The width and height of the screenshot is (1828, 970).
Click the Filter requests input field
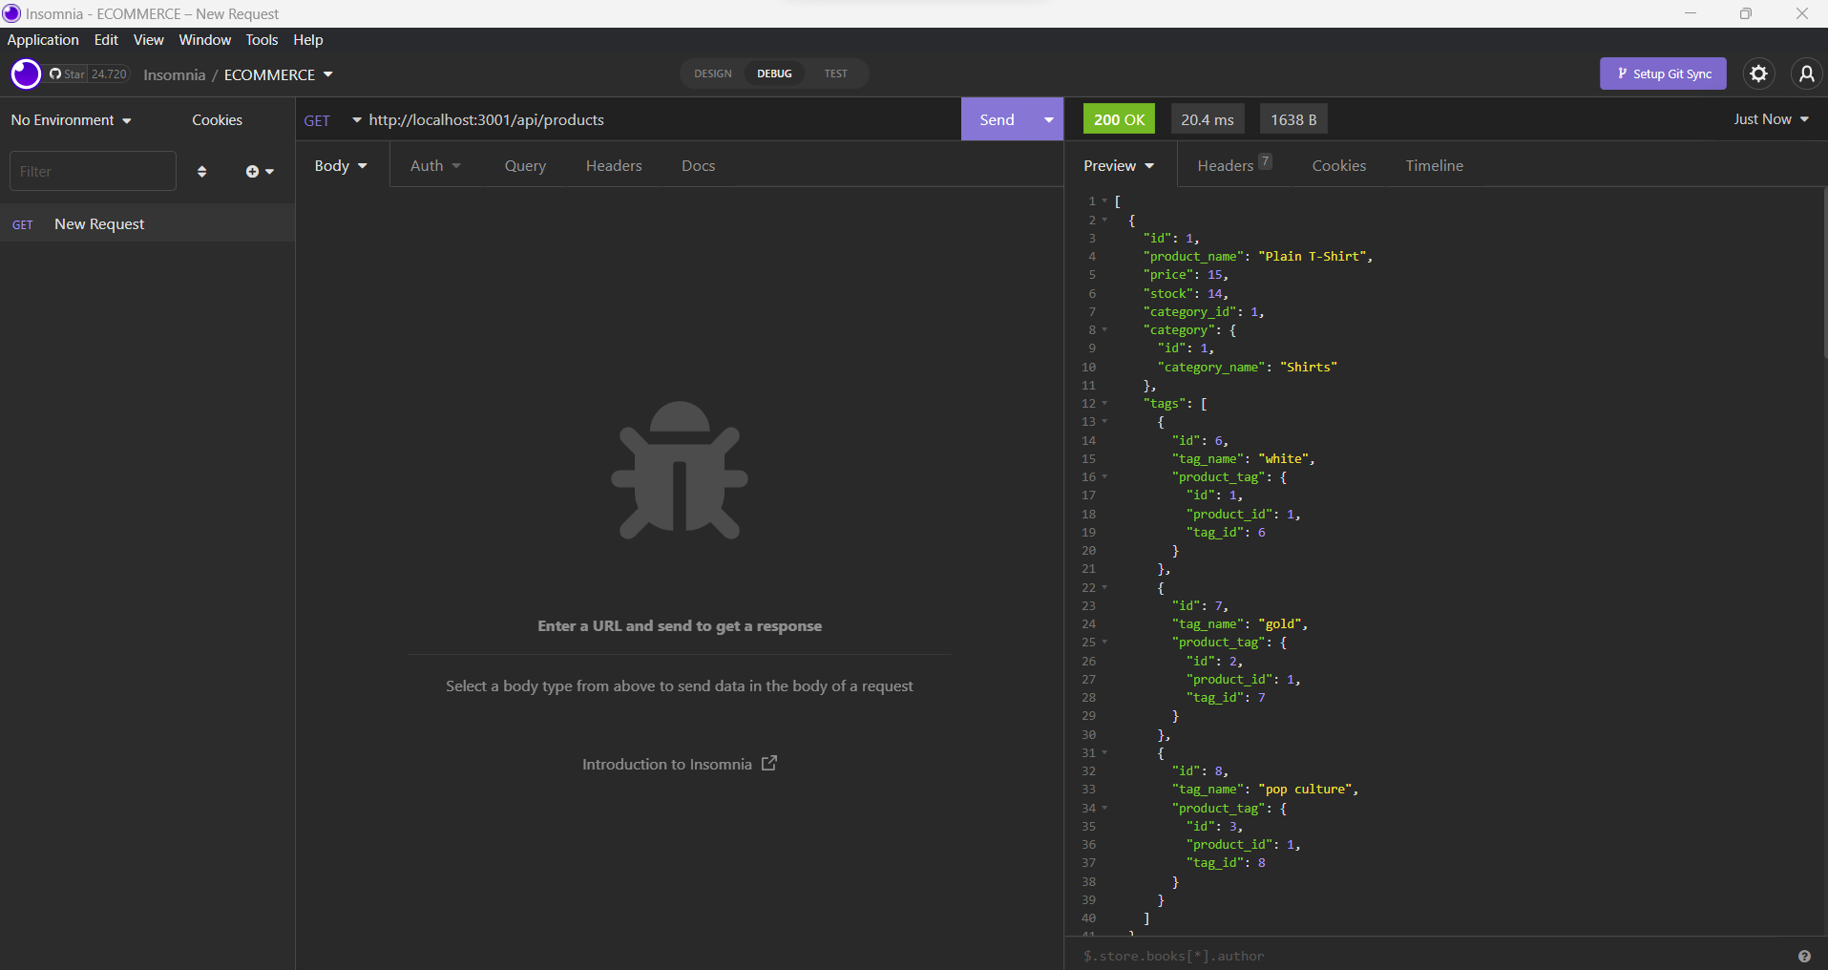(x=93, y=170)
